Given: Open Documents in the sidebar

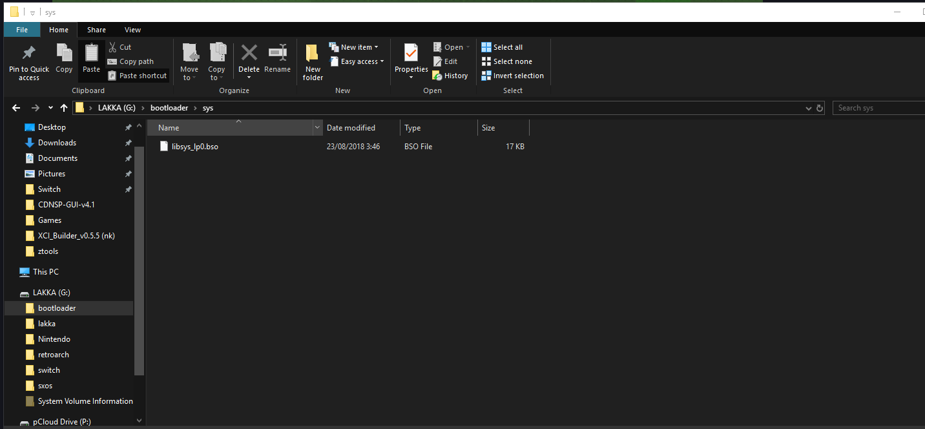Looking at the screenshot, I should (57, 158).
